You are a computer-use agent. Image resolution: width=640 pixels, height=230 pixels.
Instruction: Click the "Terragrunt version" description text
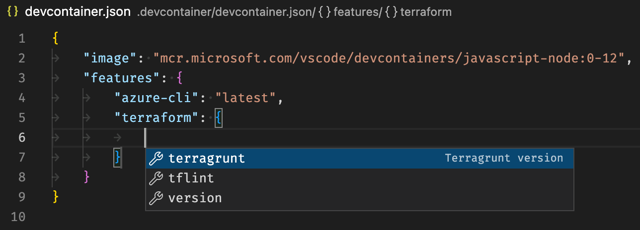click(x=504, y=158)
